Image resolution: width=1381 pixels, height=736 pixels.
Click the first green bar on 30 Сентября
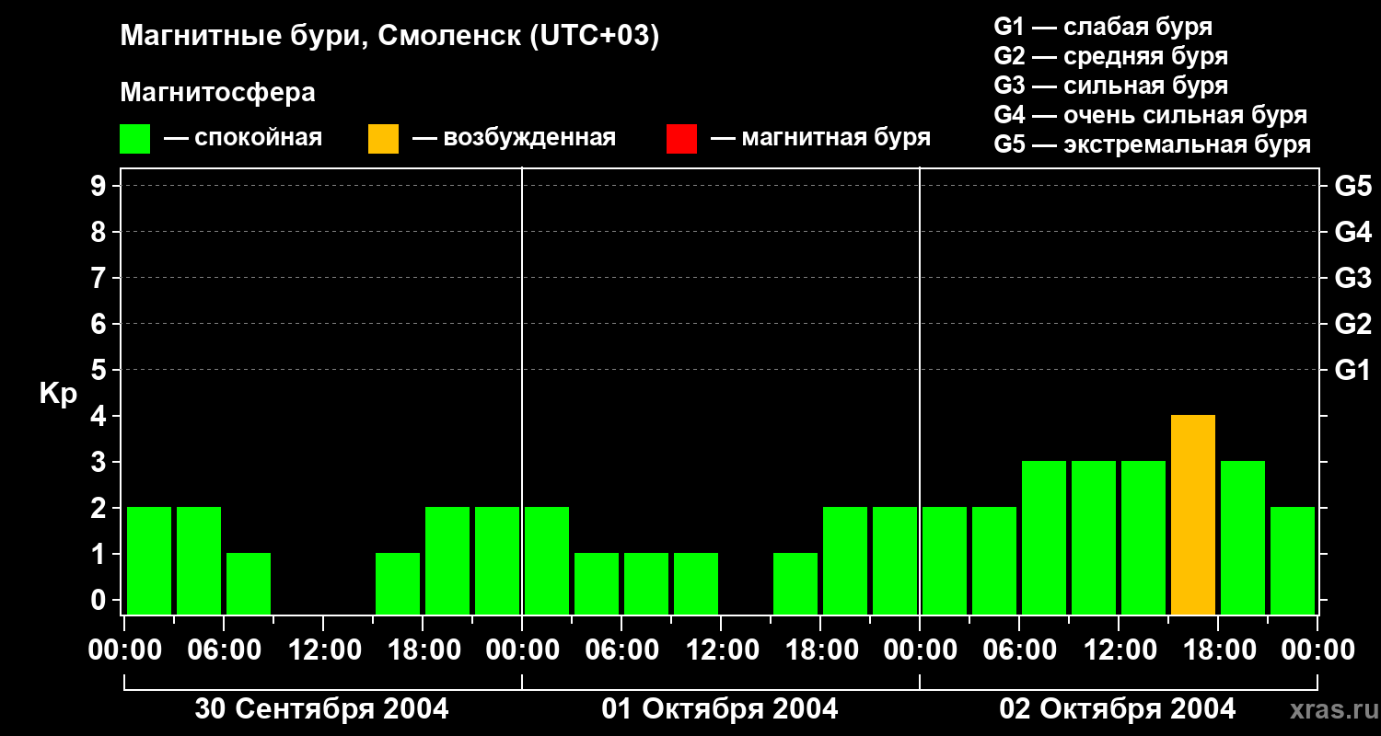coord(149,560)
